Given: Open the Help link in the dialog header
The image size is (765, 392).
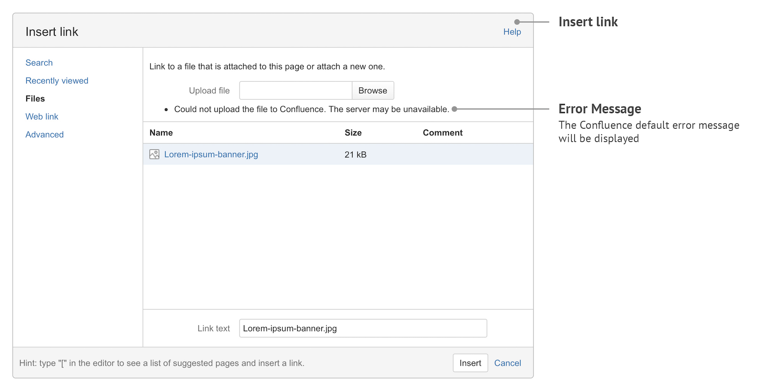Looking at the screenshot, I should (512, 32).
